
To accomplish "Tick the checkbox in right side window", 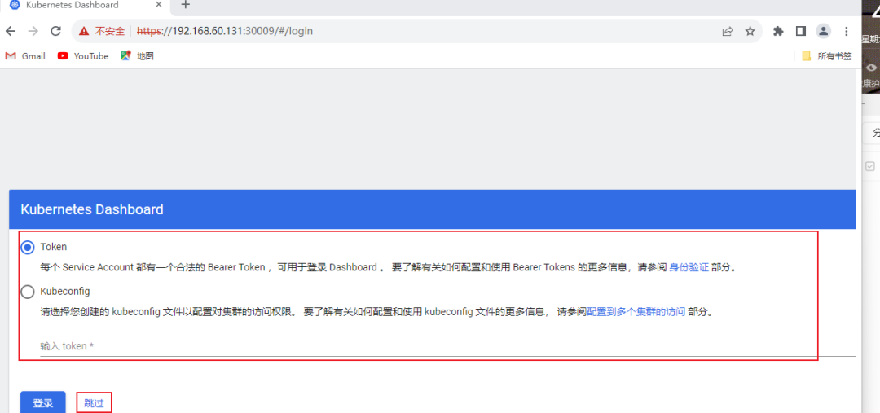I will (x=870, y=166).
